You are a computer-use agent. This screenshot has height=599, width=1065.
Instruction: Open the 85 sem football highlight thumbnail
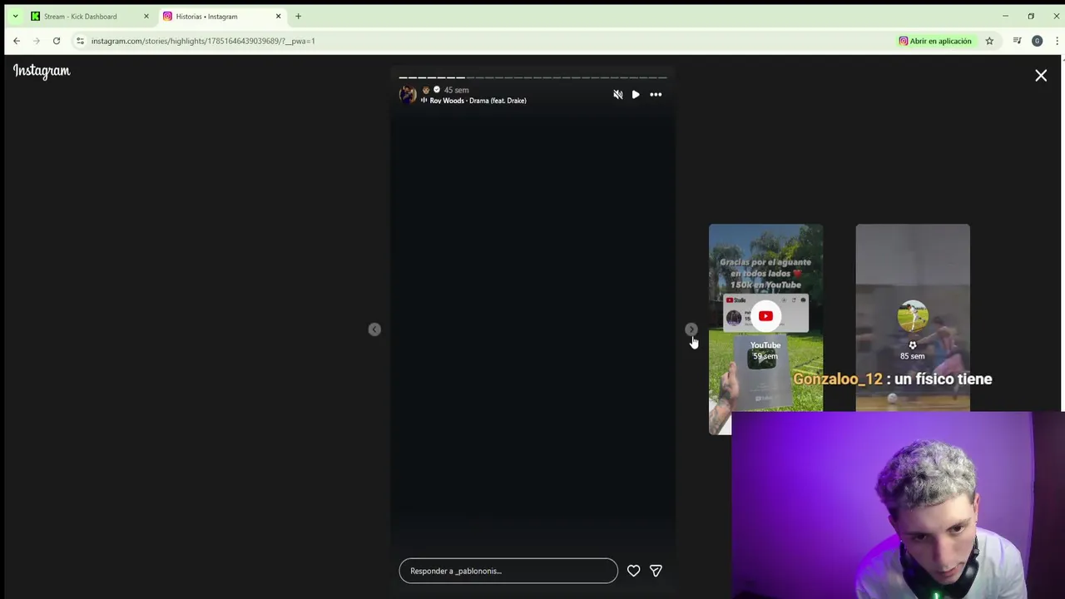(913, 318)
